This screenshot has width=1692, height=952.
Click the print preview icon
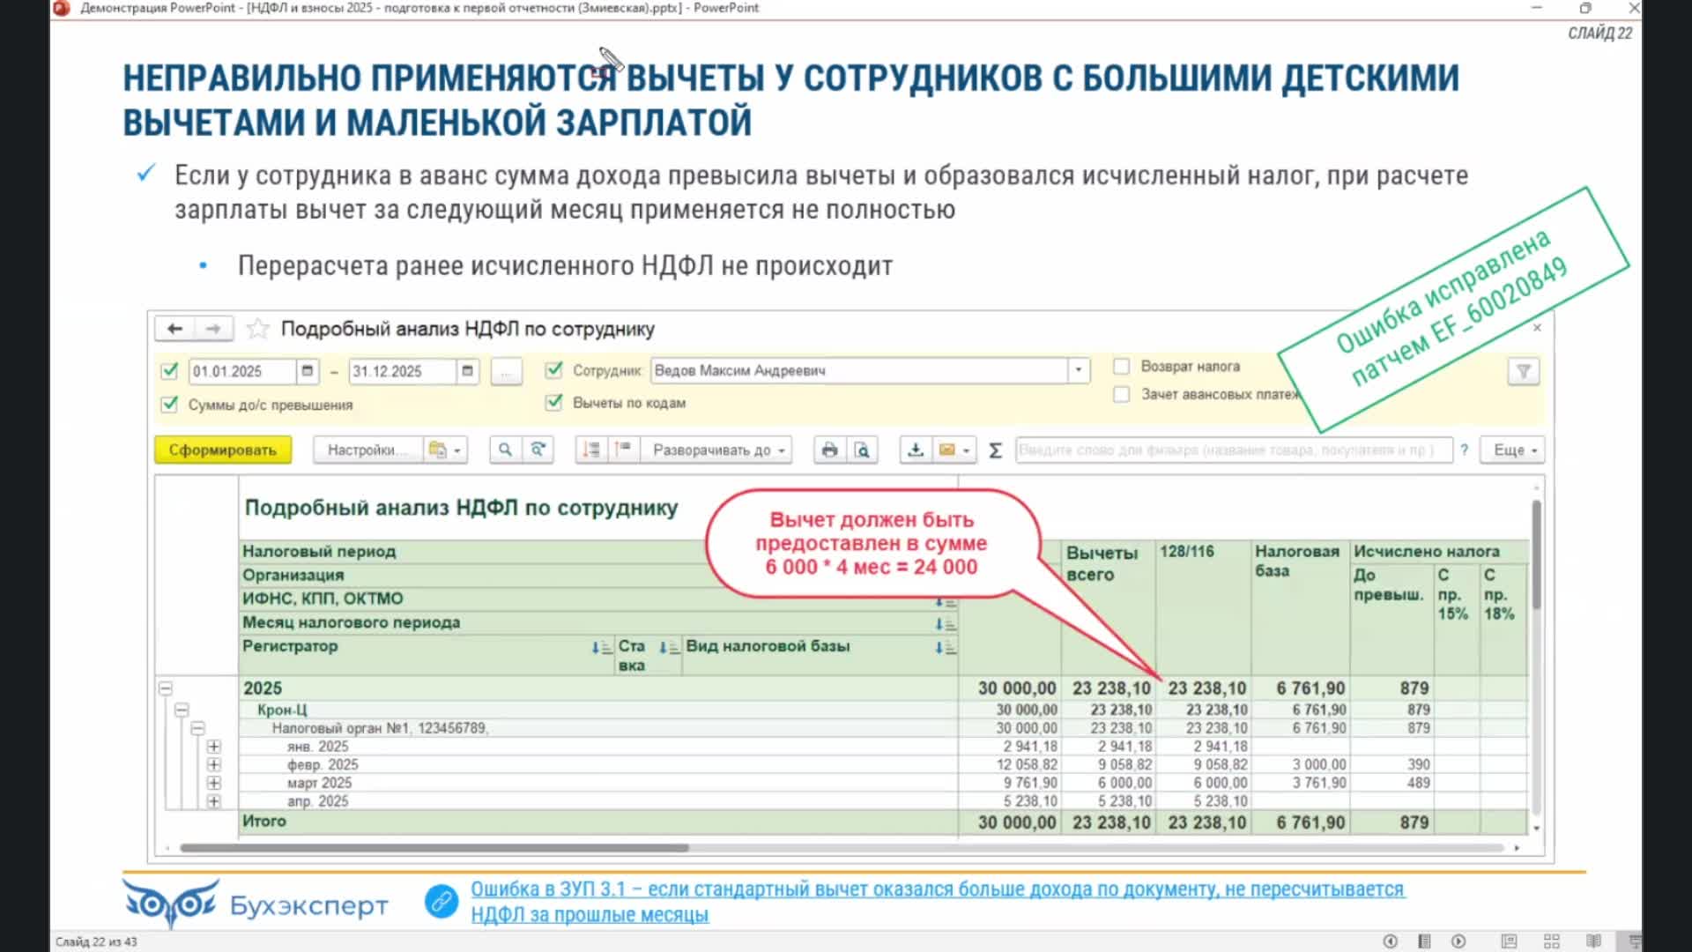click(862, 450)
